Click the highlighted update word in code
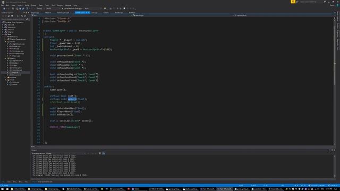The width and height of the screenshot is (340, 191). (72, 99)
